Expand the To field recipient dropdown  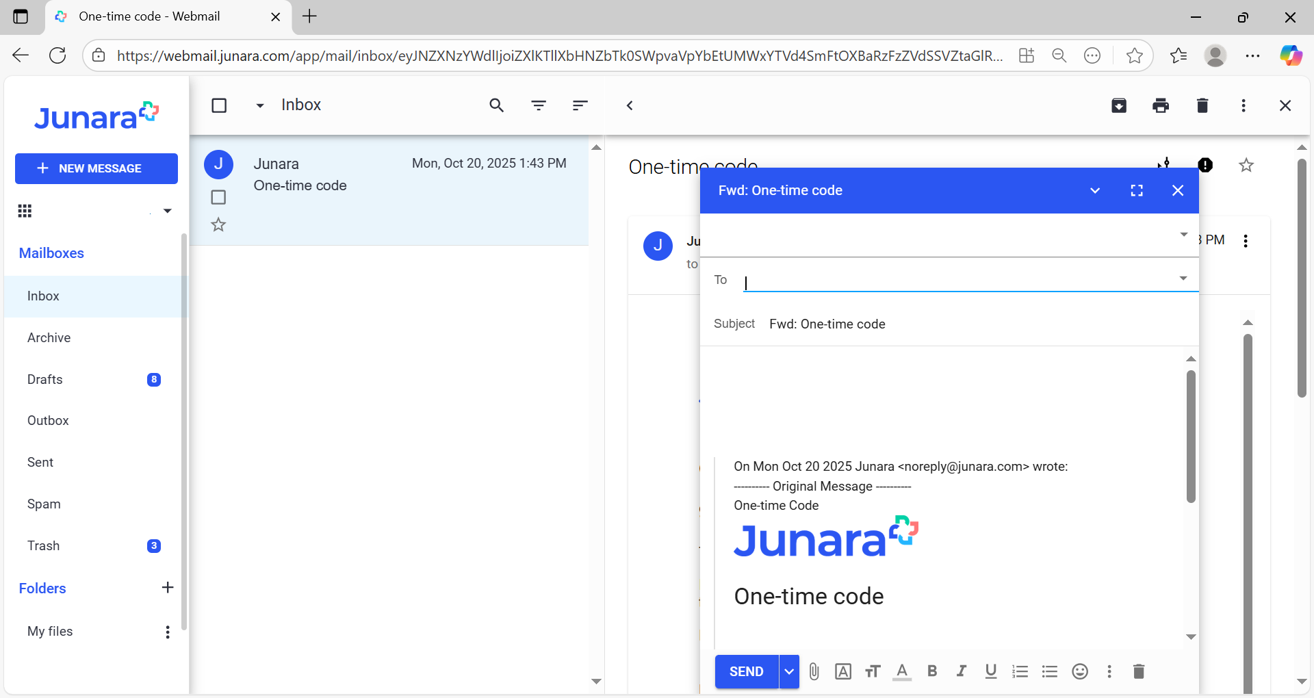(1183, 279)
